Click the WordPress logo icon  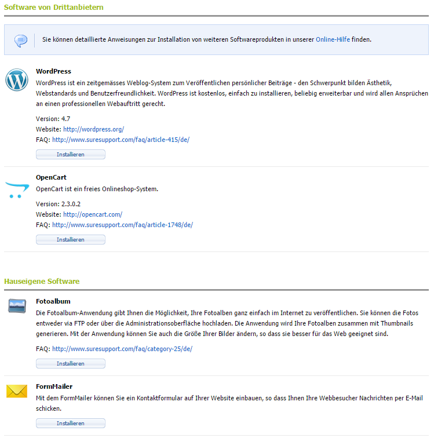pos(17,79)
